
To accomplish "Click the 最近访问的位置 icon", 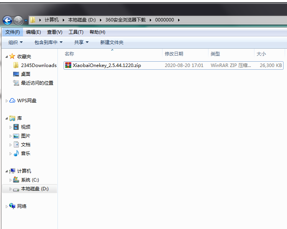I will pyautogui.click(x=16, y=83).
